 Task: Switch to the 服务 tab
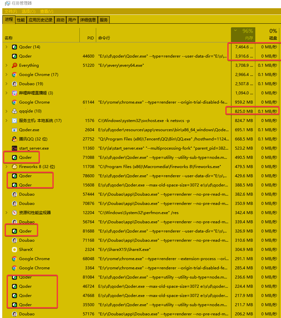point(104,20)
